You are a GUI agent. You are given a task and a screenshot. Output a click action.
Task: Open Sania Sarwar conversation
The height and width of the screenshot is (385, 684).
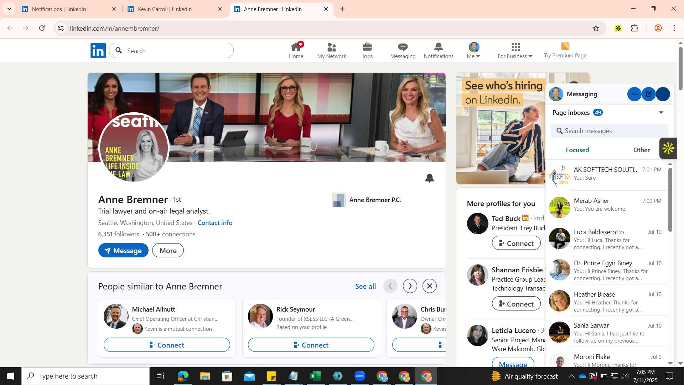click(x=606, y=331)
